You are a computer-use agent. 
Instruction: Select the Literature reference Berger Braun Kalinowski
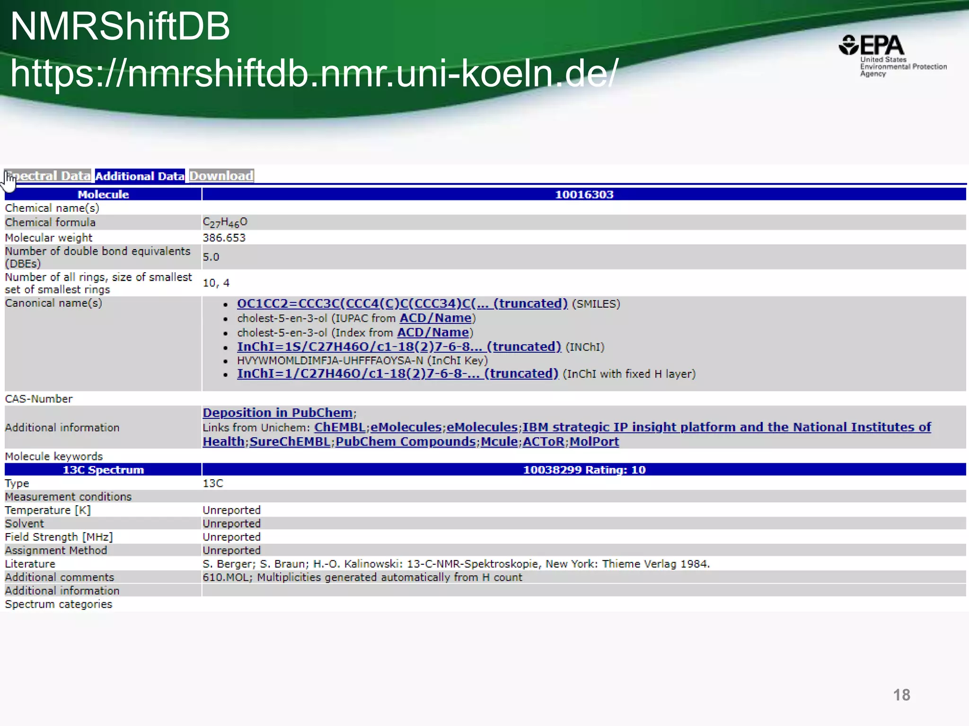click(x=456, y=564)
